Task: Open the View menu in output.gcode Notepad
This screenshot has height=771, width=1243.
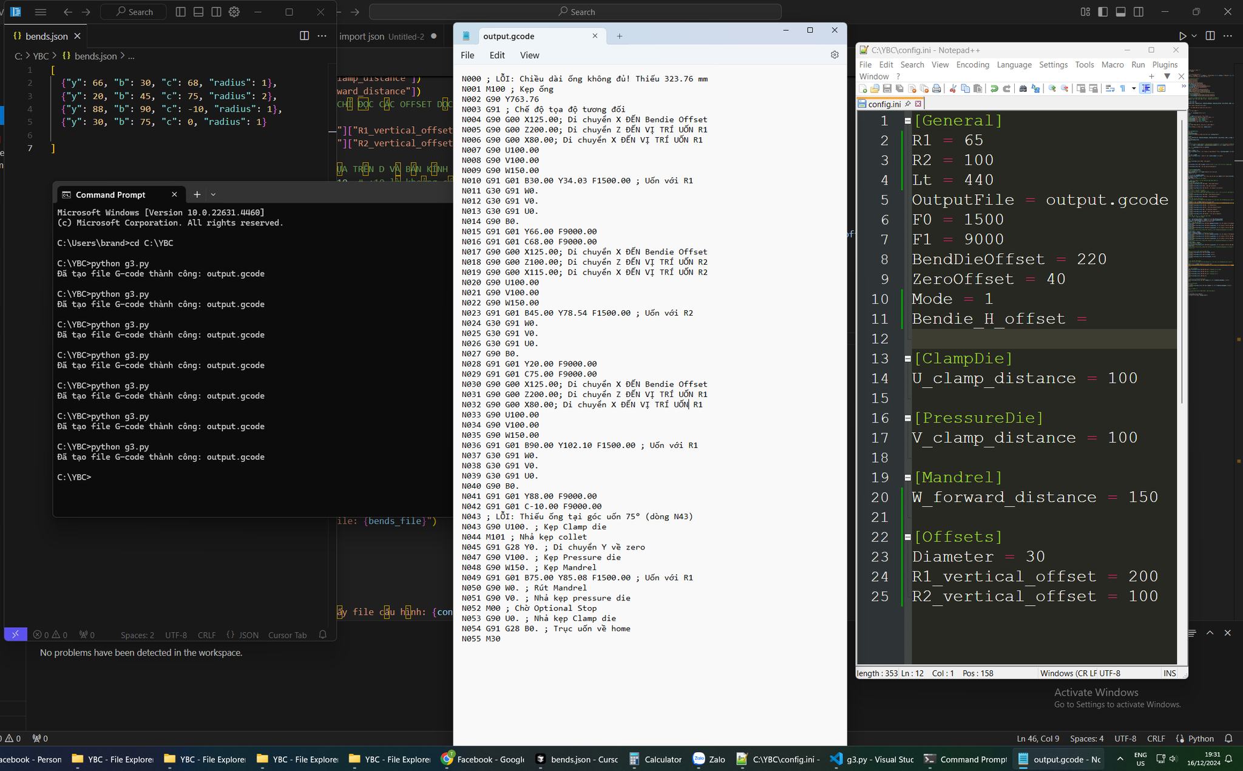Action: coord(529,55)
